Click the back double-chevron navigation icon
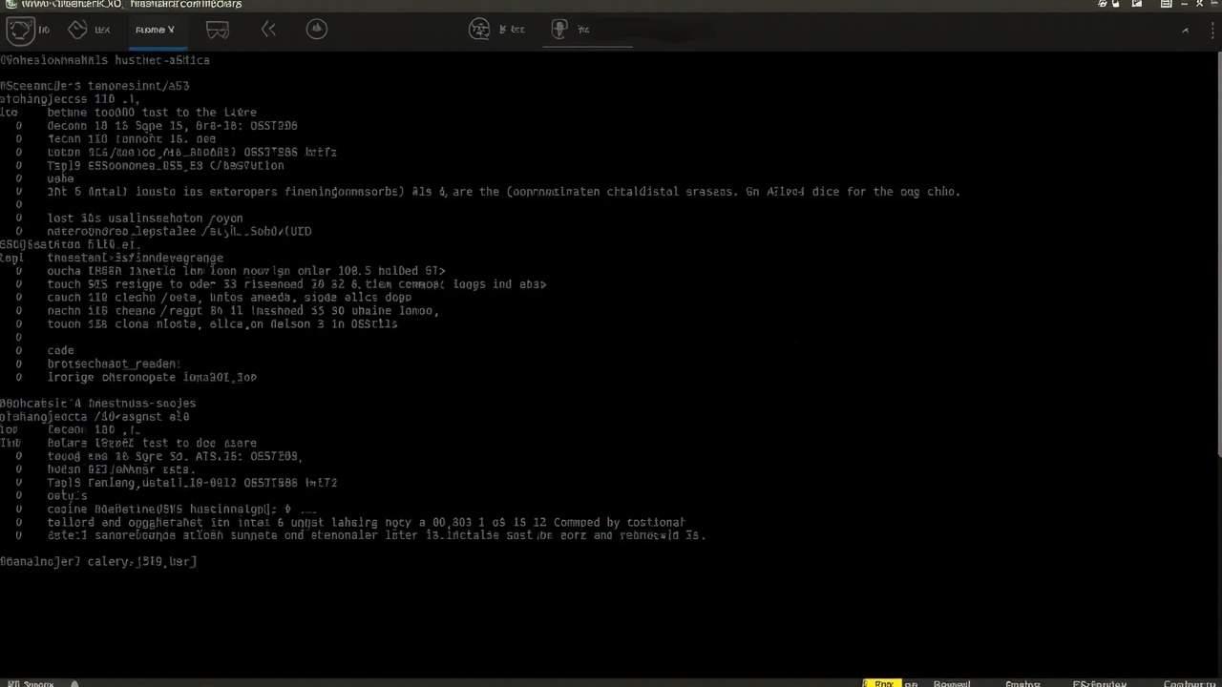The image size is (1222, 687). coord(268,30)
